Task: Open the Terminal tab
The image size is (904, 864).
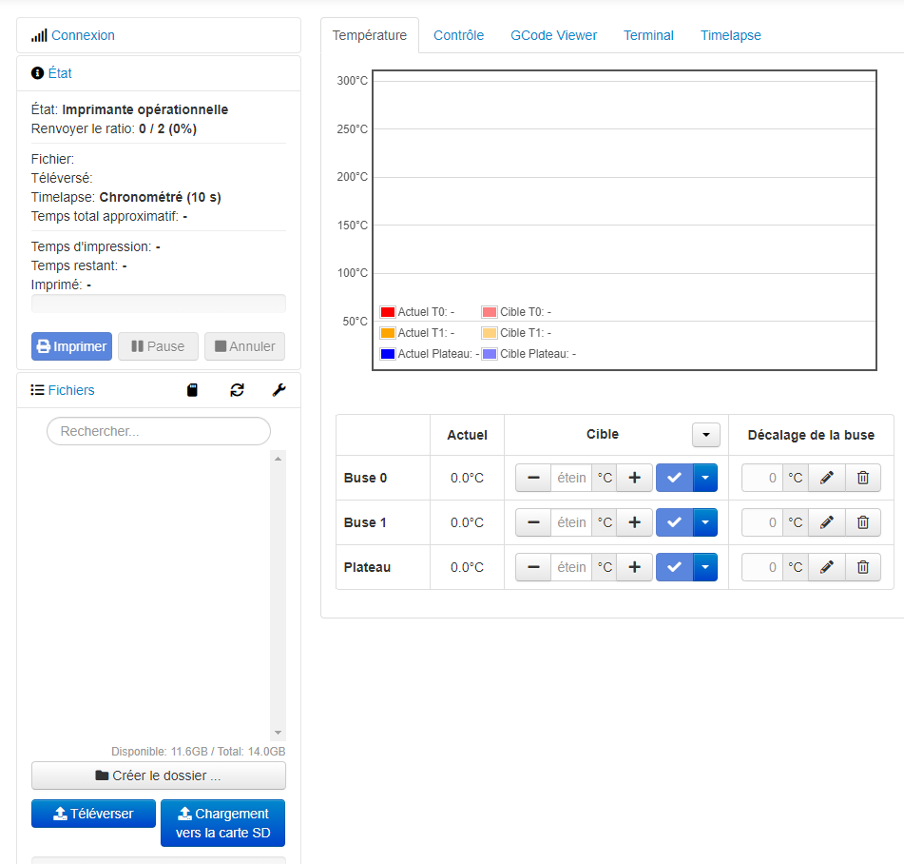Action: 648,35
